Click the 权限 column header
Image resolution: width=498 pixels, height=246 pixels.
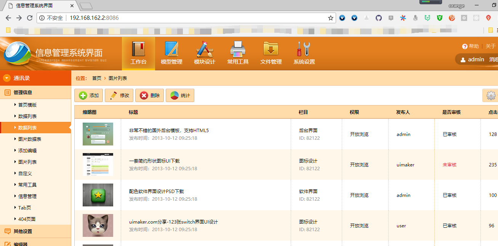point(354,112)
